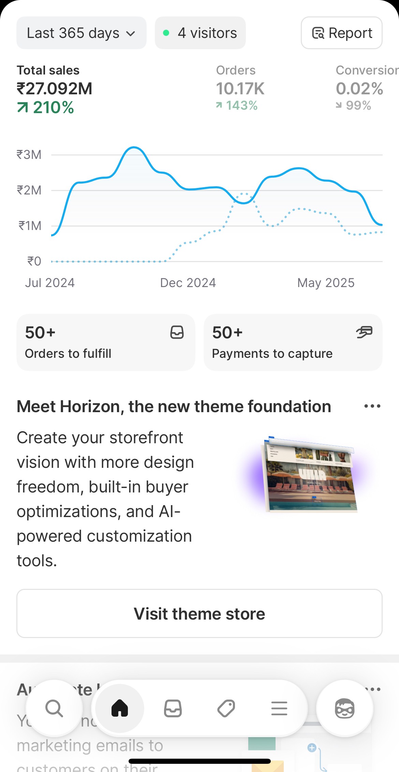The height and width of the screenshot is (772, 399).
Task: Open the hamburger menu icon
Action: tap(279, 708)
